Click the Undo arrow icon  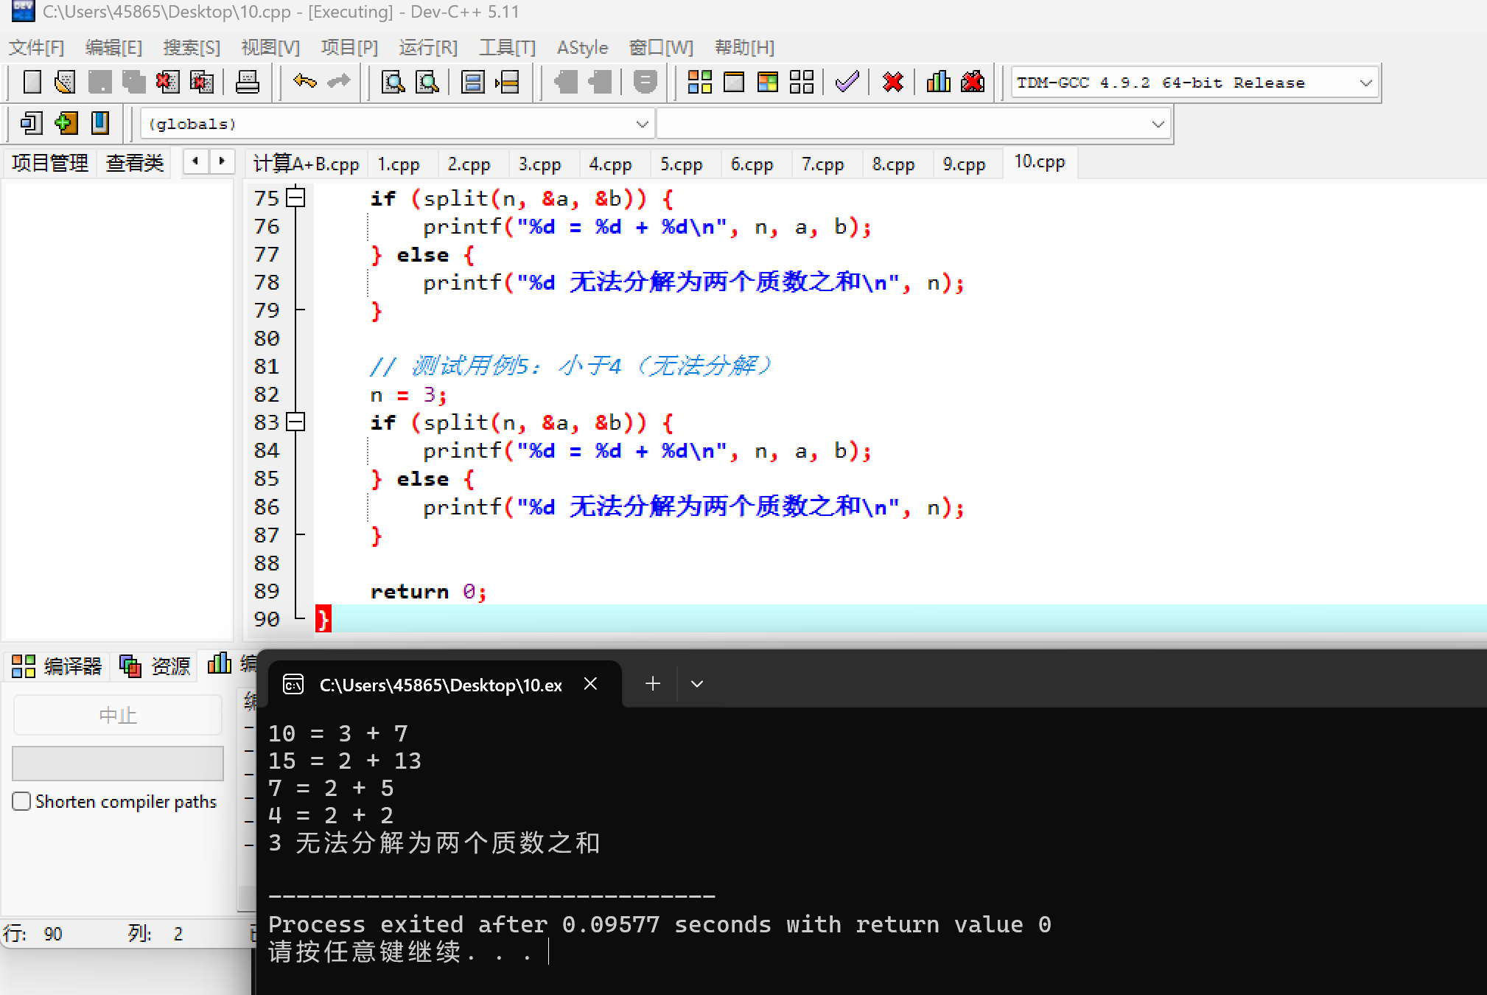(304, 82)
